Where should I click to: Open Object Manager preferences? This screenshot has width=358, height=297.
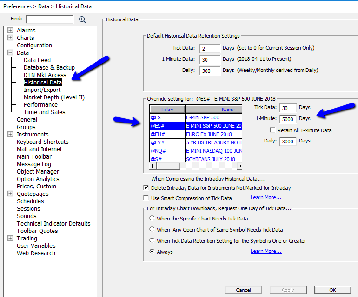[38, 172]
